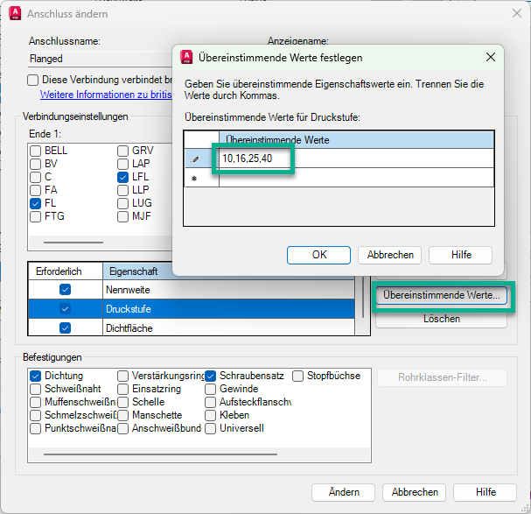Close the Übereinstimmende Werte festlegen dialog
Viewport: 531px width, 514px height.
click(x=490, y=58)
